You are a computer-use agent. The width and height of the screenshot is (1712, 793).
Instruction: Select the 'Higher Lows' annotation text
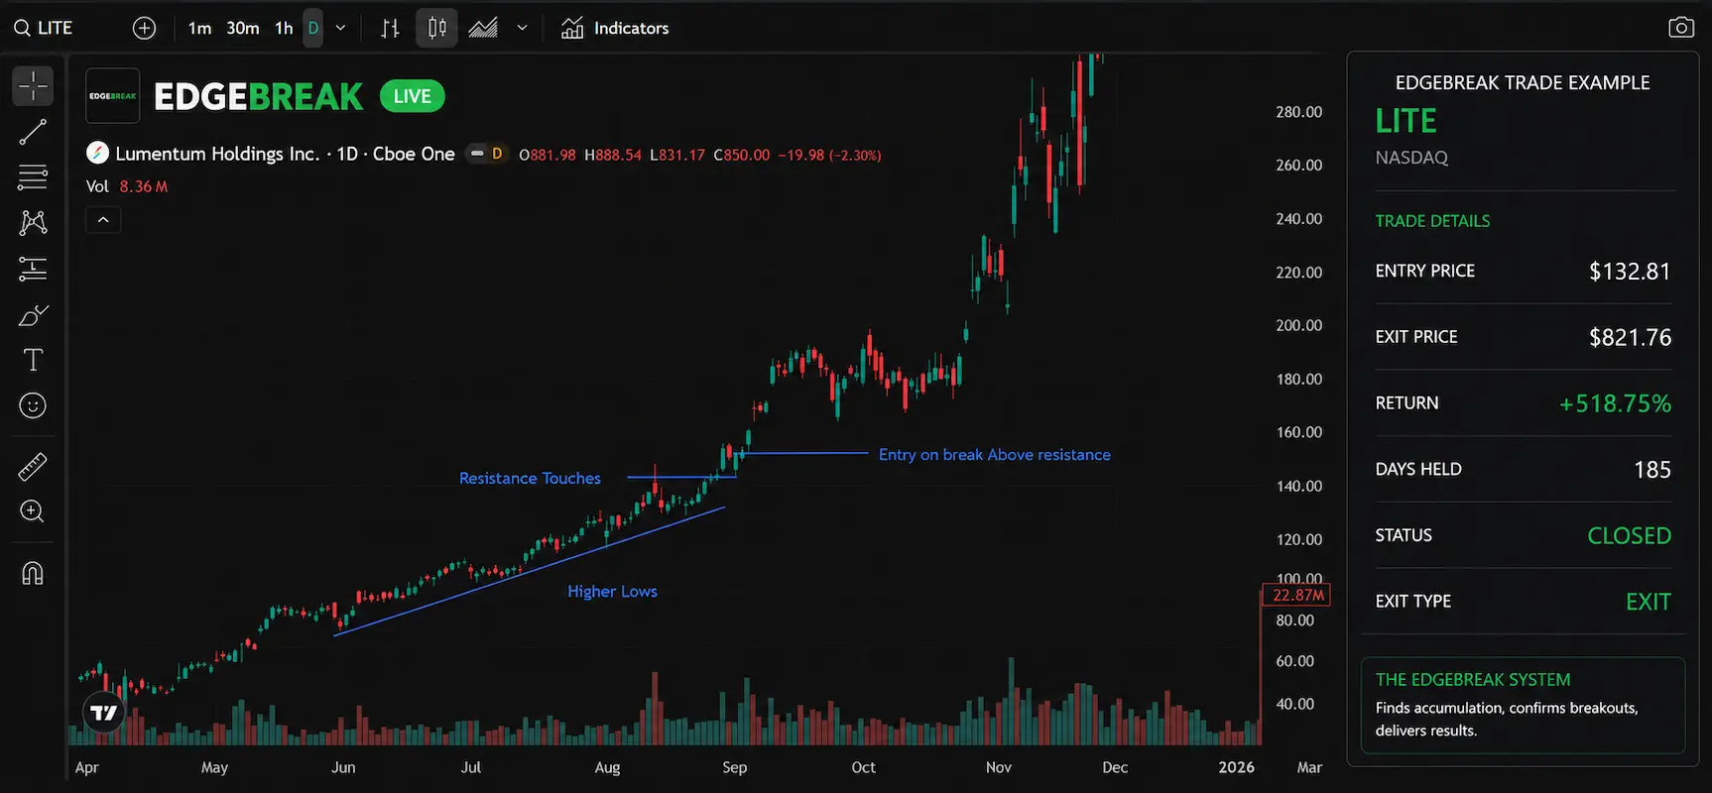pos(612,591)
